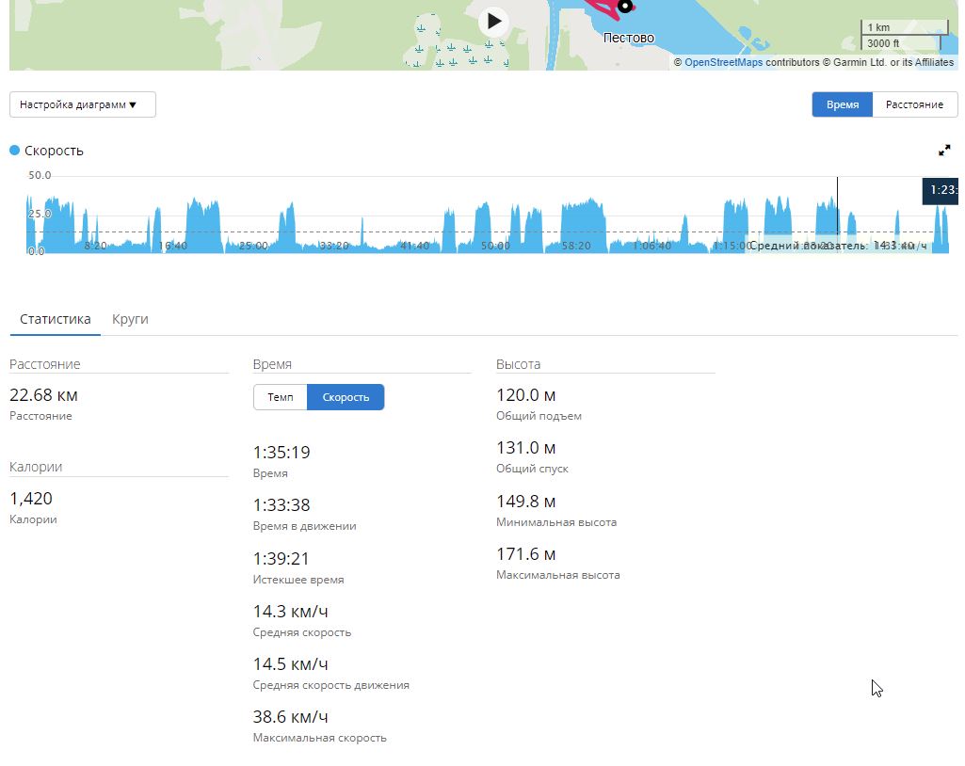The image size is (965, 766).
Task: Expand the speed chart to fullscreen
Action: [944, 151]
